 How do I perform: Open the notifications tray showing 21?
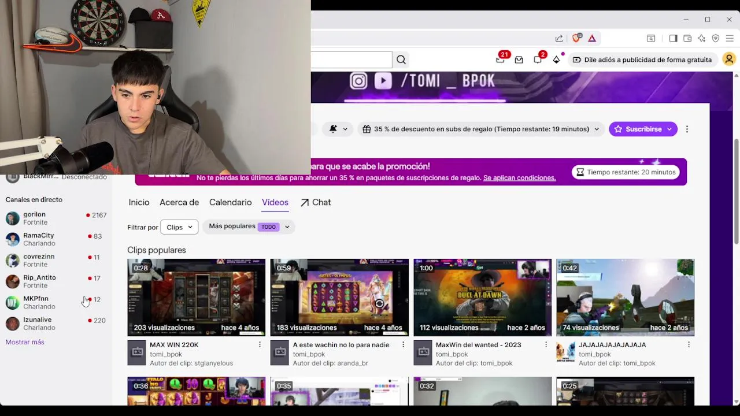coord(501,59)
